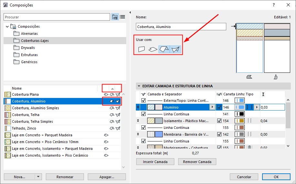Open the Nova button dropdown arrow
Image resolution: width=296 pixels, height=184 pixels.
38,177
